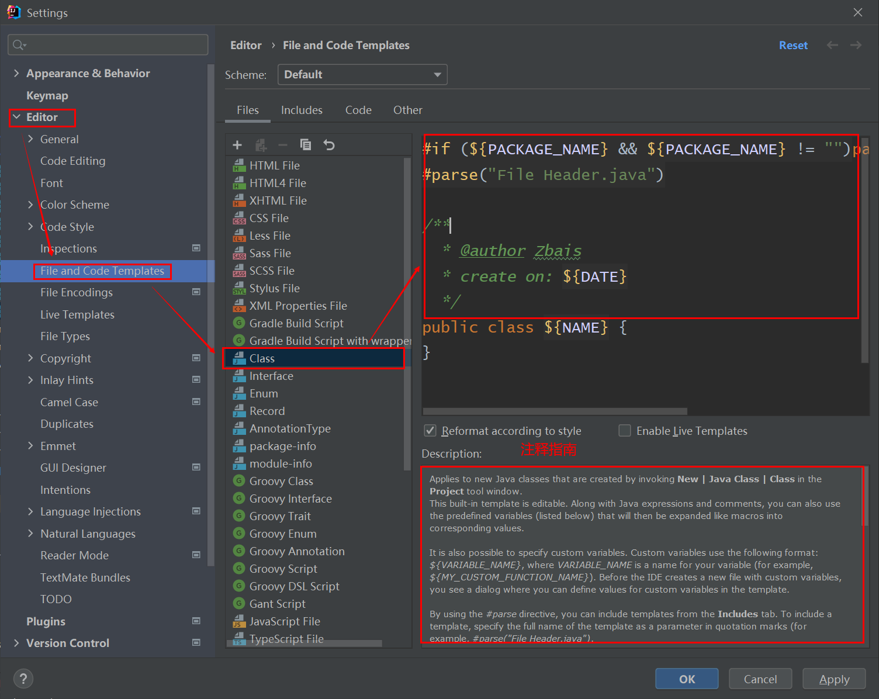The image size is (879, 699).
Task: Click the Remove Template minus icon
Action: tap(283, 145)
